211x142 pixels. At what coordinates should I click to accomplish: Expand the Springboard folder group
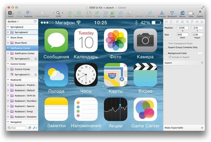tap(8, 32)
